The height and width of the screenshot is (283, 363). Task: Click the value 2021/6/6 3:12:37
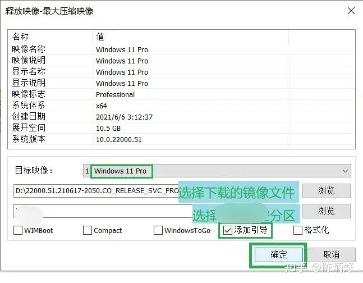tap(125, 117)
